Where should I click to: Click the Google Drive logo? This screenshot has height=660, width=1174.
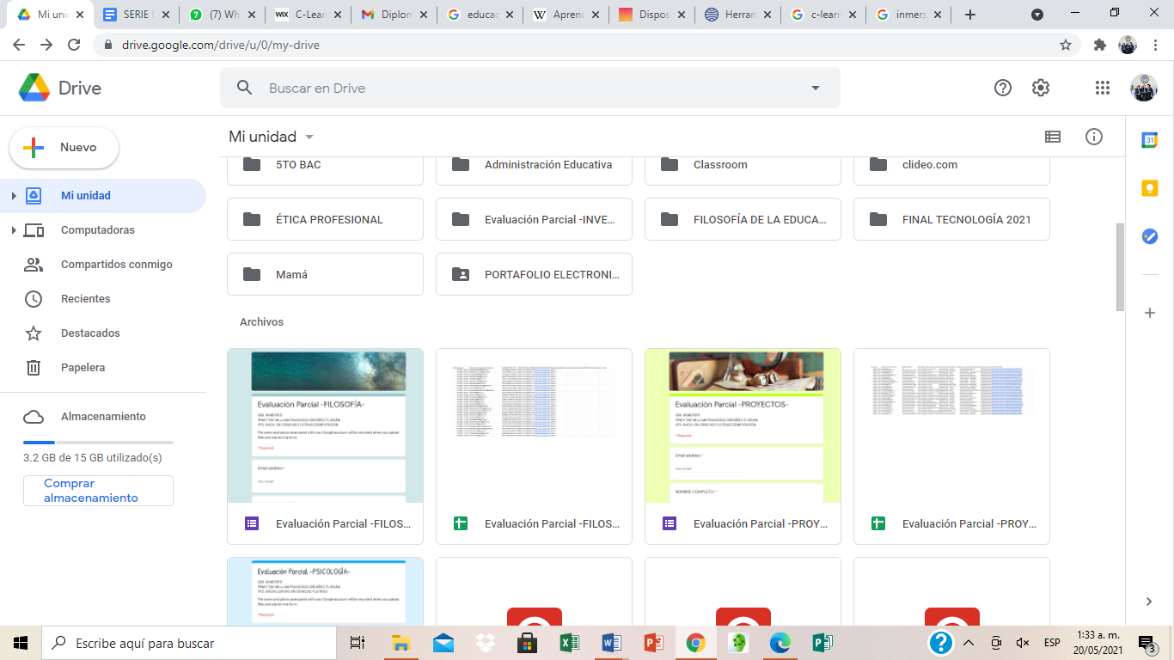click(x=59, y=88)
